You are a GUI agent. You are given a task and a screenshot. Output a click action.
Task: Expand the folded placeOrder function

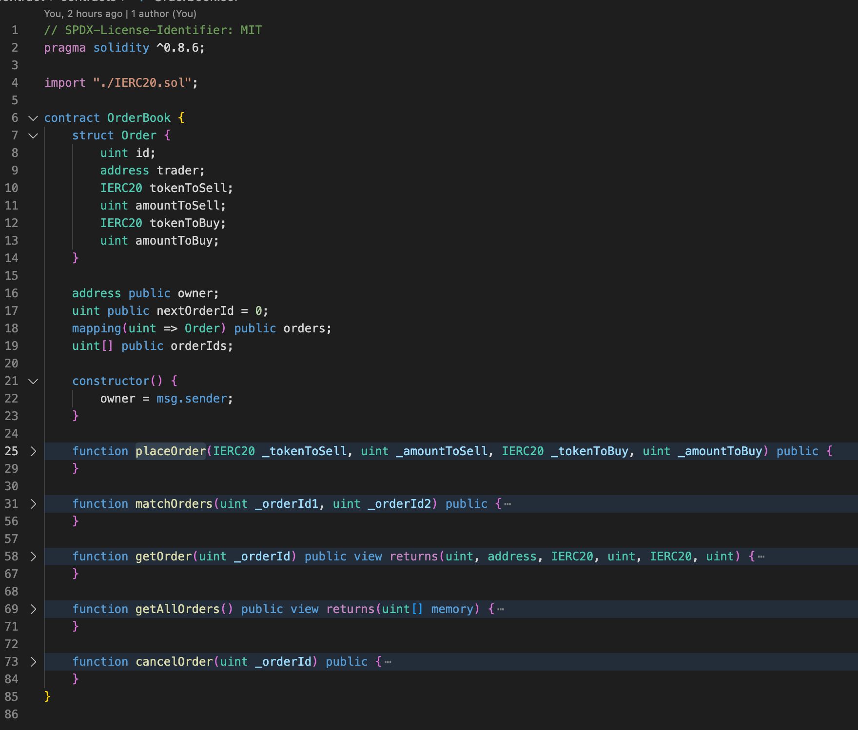(x=33, y=451)
